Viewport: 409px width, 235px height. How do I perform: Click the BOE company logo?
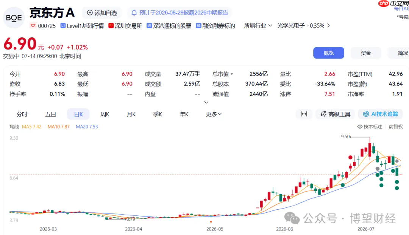point(14,18)
